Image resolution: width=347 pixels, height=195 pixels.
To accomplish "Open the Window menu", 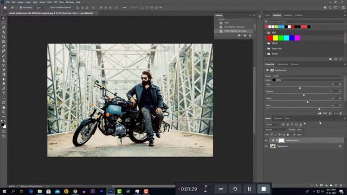I will pos(69,2).
